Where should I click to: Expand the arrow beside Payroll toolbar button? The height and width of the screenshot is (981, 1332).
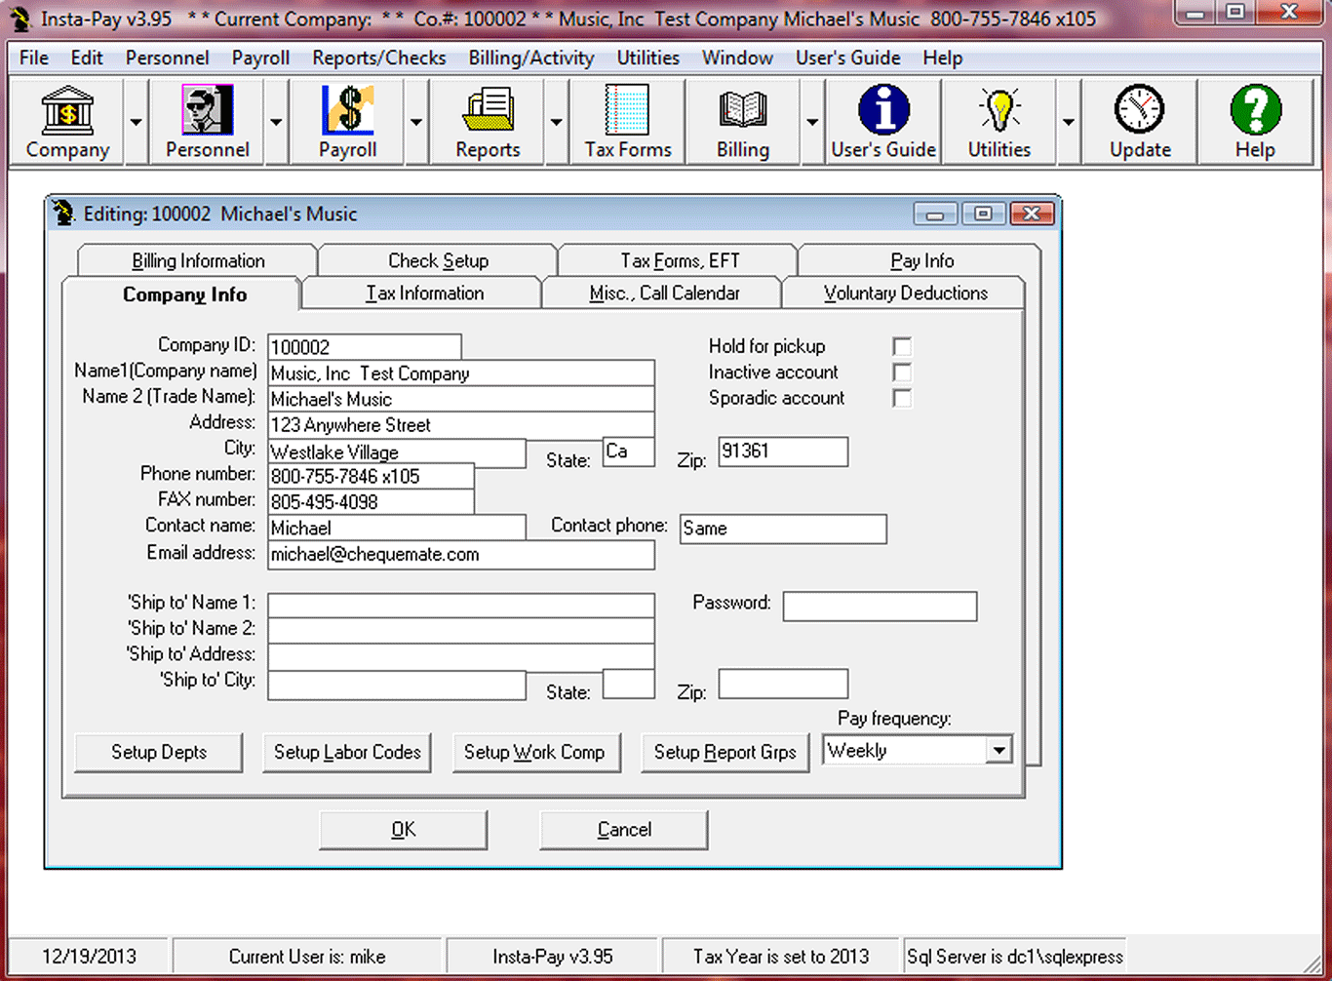coord(416,123)
